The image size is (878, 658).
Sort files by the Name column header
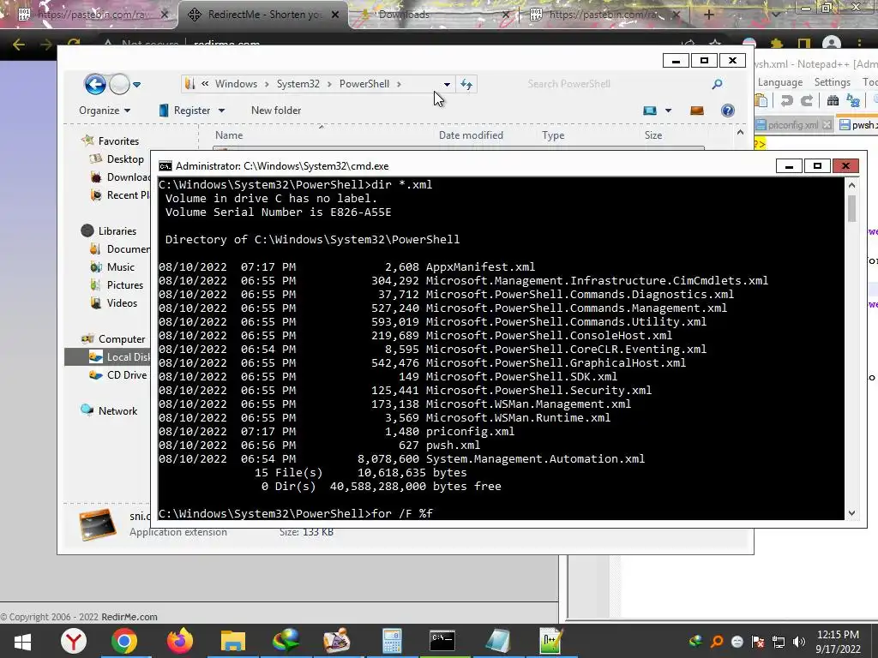click(x=229, y=135)
